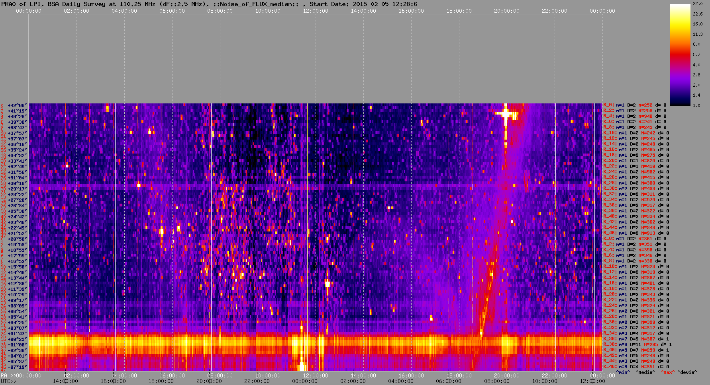This screenshot has width=710, height=385.
Task: Click the 2.8 label on the color bar
Action: 696,75
